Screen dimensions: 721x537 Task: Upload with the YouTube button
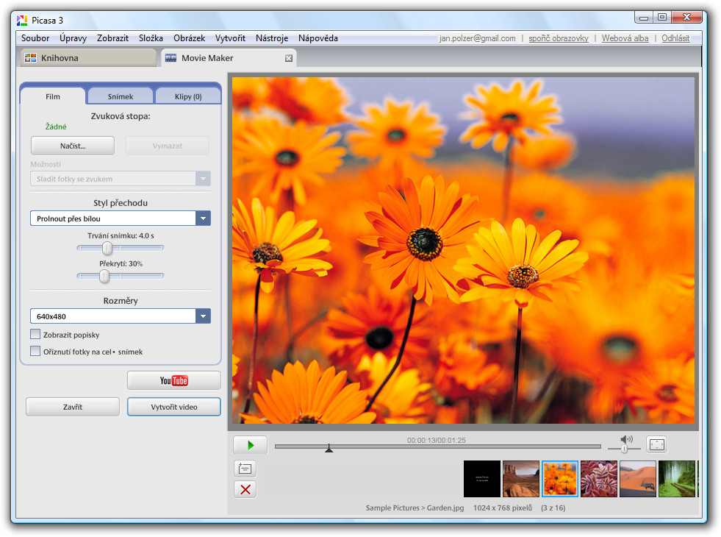[x=174, y=380]
